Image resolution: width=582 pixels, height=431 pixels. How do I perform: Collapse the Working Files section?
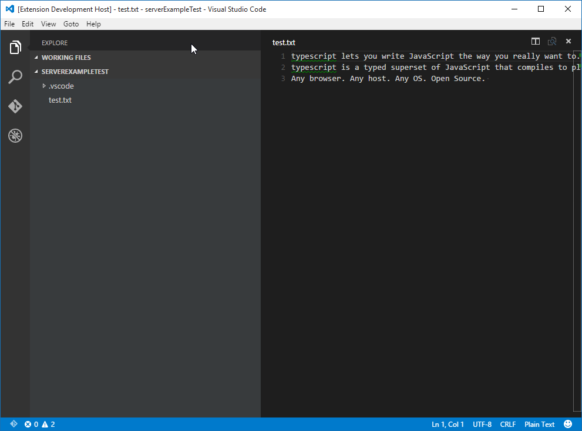(66, 58)
